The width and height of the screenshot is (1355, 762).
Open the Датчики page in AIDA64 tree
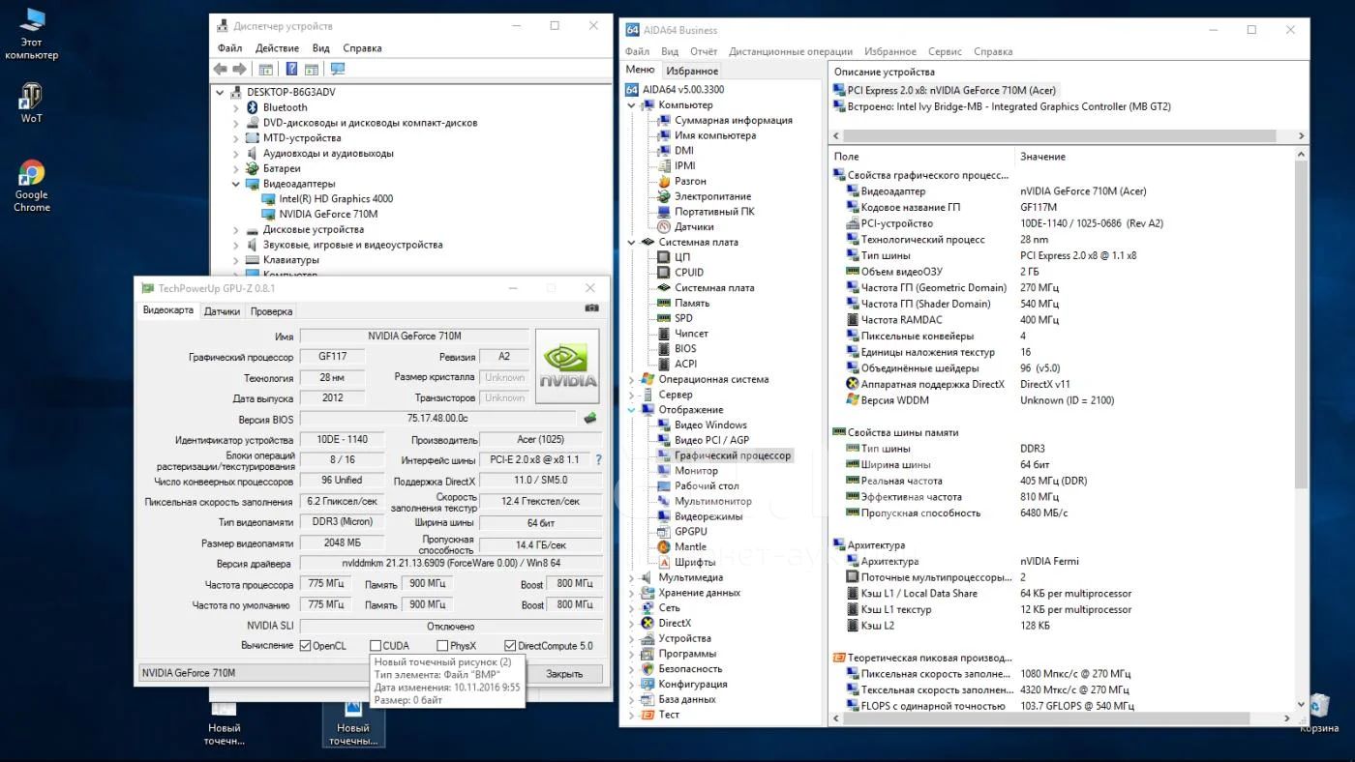coord(694,227)
